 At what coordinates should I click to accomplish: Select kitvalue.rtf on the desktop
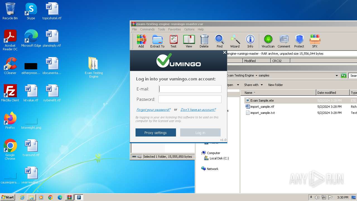tap(31, 93)
